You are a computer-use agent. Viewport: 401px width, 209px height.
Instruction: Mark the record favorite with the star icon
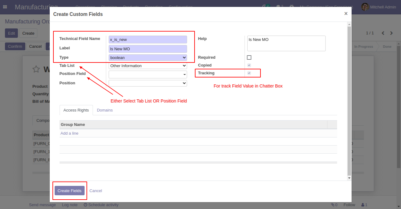coord(36,69)
